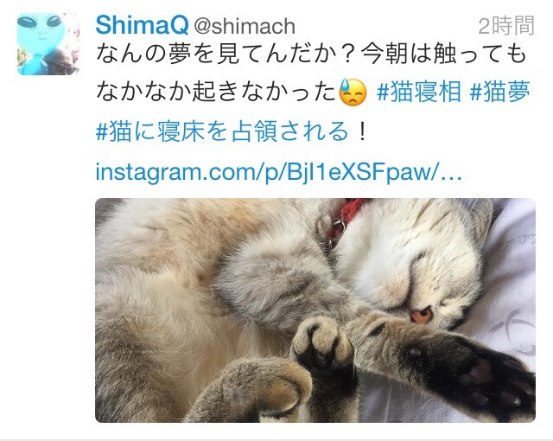
Task: Open the @shimach handle
Action: point(245,27)
